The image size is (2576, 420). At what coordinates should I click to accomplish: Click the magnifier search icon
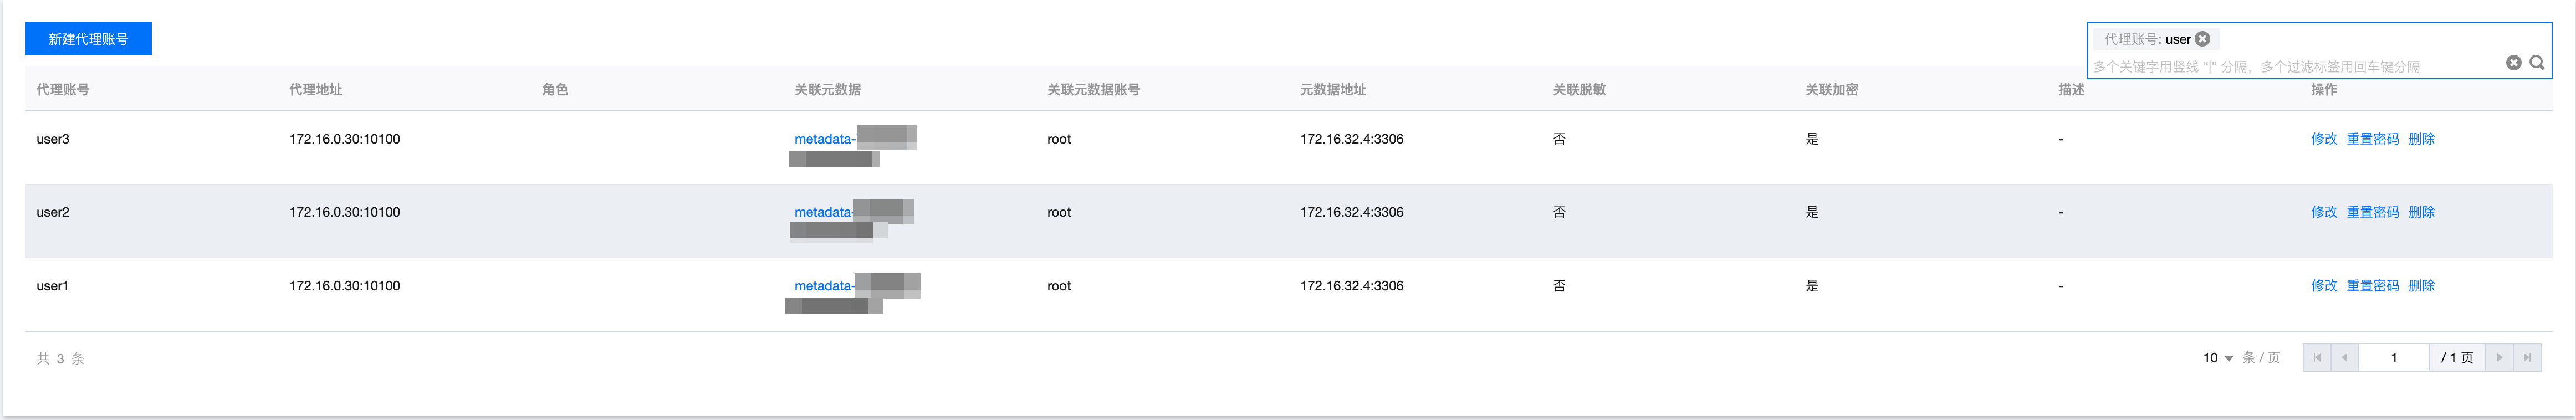coord(2536,63)
